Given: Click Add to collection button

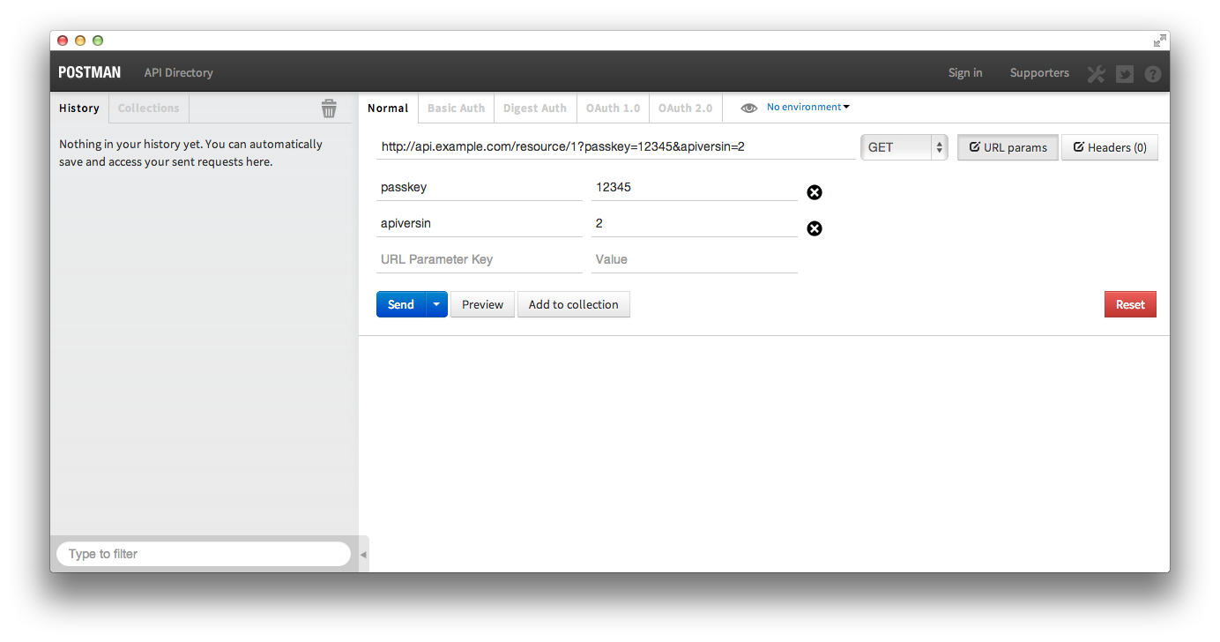Looking at the screenshot, I should coord(574,304).
